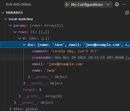Start debugging with the green play icon
Image resolution: width=130 pixels, height=111 pixels.
[x=67, y=4]
